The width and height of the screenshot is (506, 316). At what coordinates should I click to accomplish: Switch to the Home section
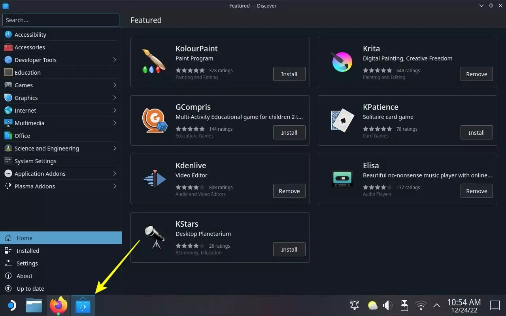click(x=25, y=238)
